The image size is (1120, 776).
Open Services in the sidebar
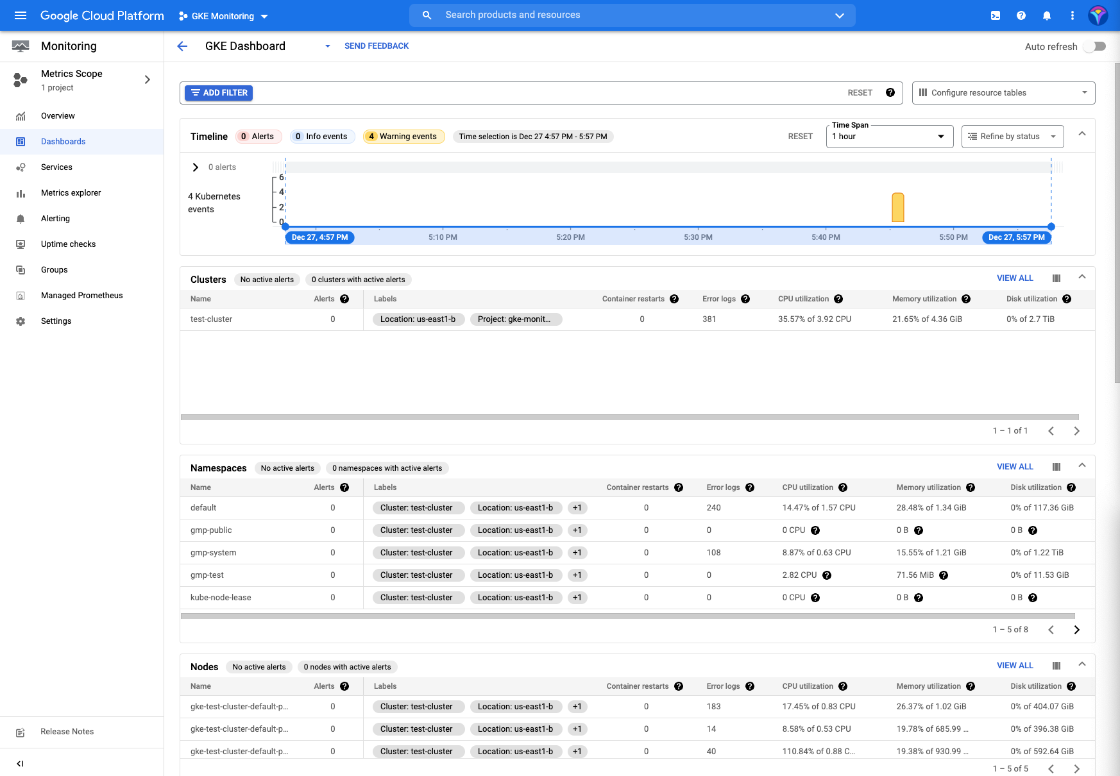81,167
